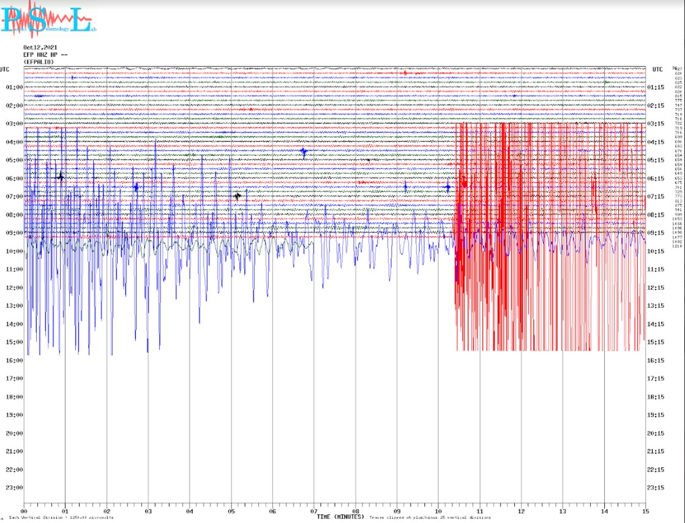Click the TIME (MINUTES) axis title
Image resolution: width=685 pixels, height=523 pixels.
(x=340, y=517)
